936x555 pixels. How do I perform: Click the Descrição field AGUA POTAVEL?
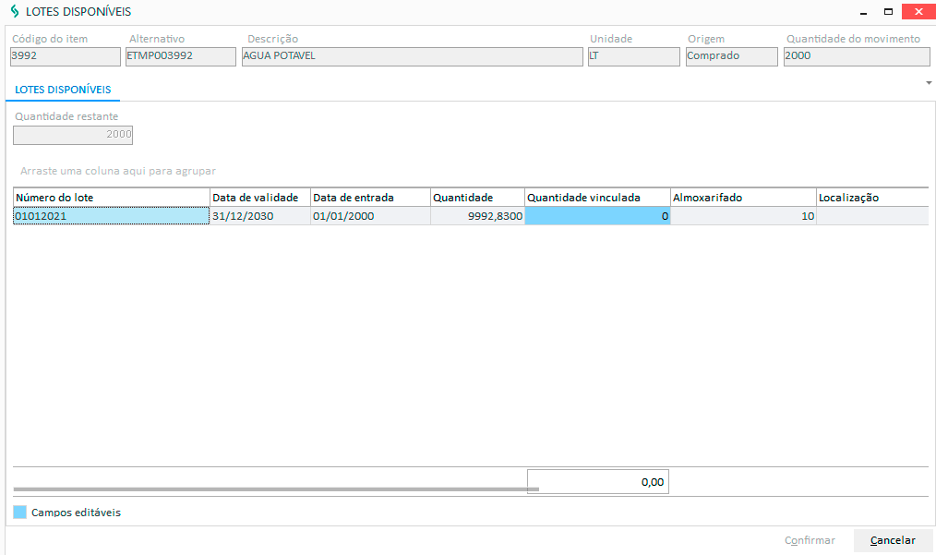pyautogui.click(x=413, y=56)
